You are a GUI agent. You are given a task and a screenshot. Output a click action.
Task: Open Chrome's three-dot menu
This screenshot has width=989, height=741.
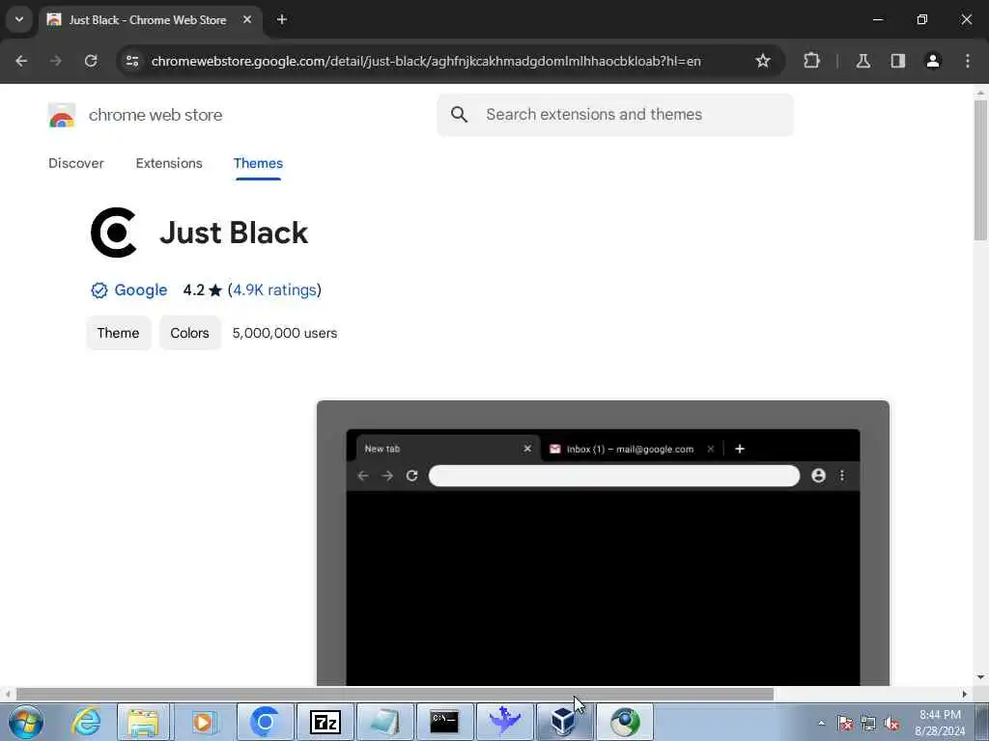968,61
